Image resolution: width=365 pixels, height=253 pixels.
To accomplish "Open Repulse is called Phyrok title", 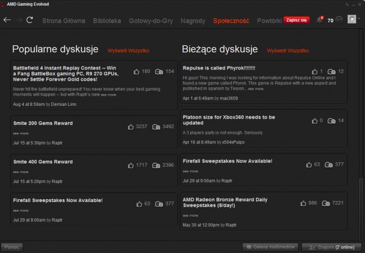I will click(219, 68).
